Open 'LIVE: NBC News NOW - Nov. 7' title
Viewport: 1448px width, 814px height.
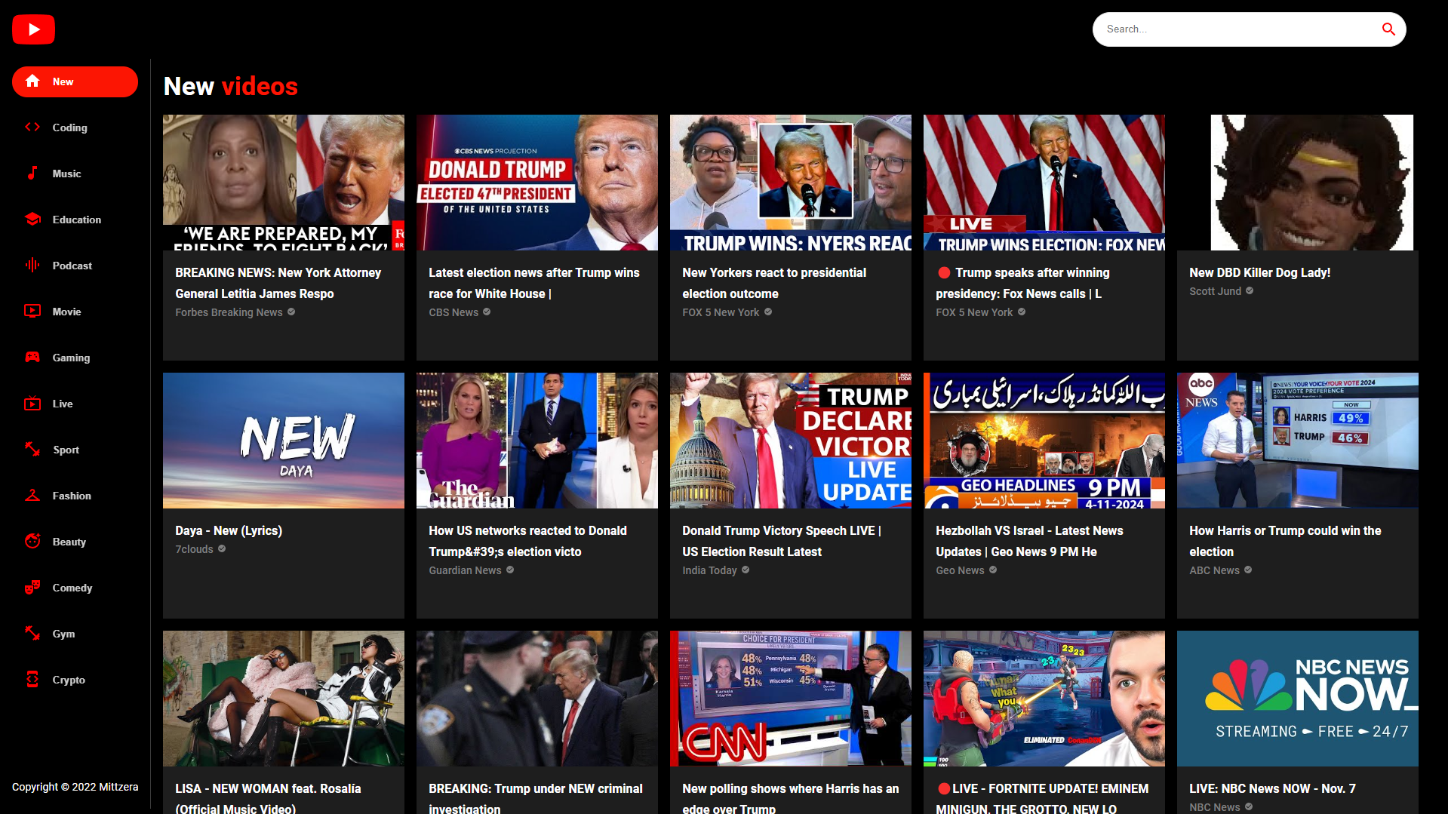[1272, 788]
